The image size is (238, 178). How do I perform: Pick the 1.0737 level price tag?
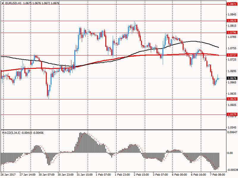(x=231, y=55)
